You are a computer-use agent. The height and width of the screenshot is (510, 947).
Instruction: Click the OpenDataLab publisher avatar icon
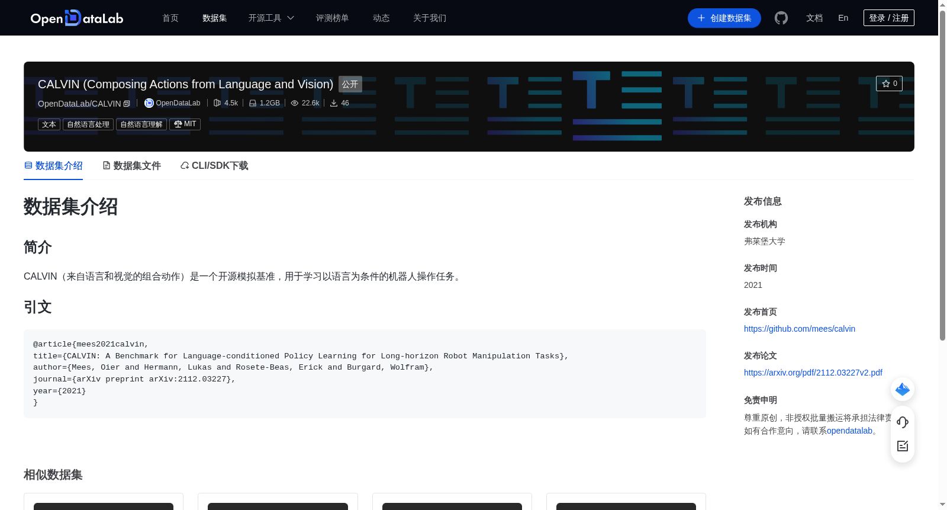coord(149,103)
